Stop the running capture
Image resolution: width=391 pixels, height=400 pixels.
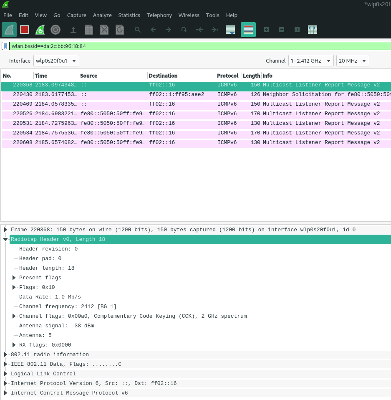coord(25,30)
